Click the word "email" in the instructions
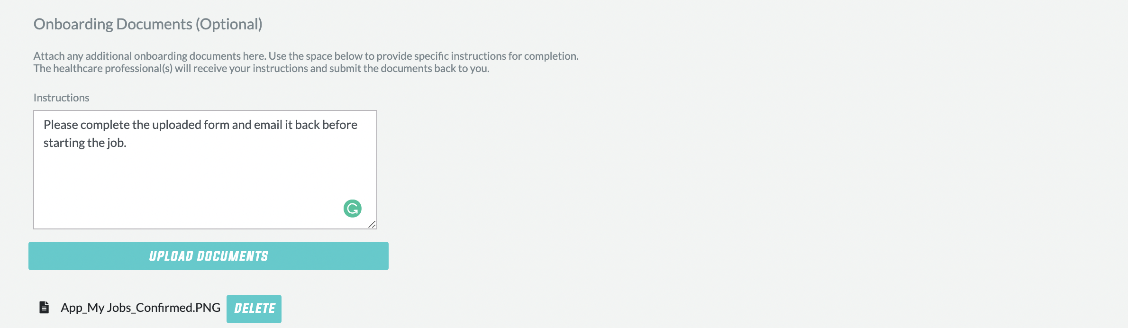Viewport: 1128px width, 328px height. pos(268,125)
